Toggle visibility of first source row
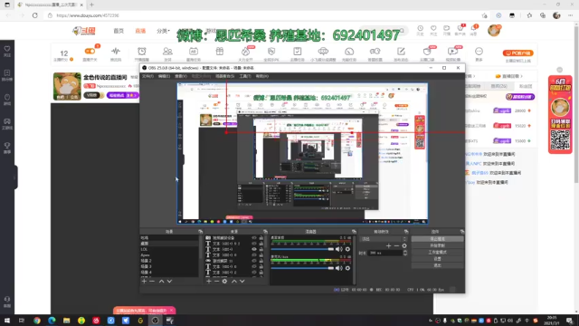The height and width of the screenshot is (326, 579). click(x=254, y=238)
